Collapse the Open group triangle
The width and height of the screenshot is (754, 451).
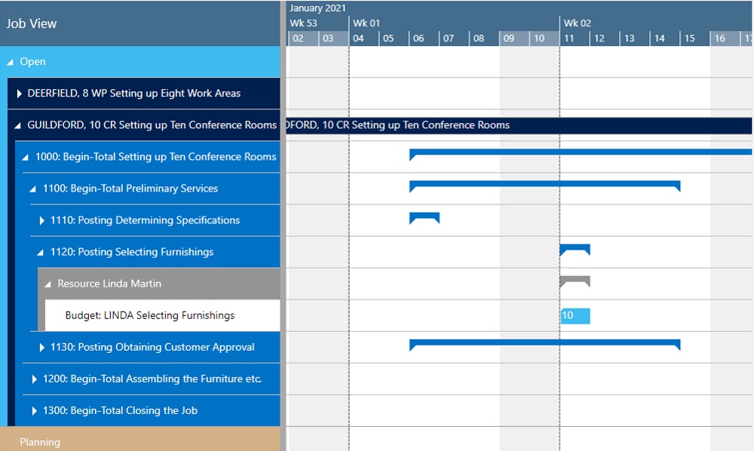point(10,62)
